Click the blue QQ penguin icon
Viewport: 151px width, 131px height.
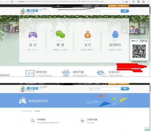[115, 34]
